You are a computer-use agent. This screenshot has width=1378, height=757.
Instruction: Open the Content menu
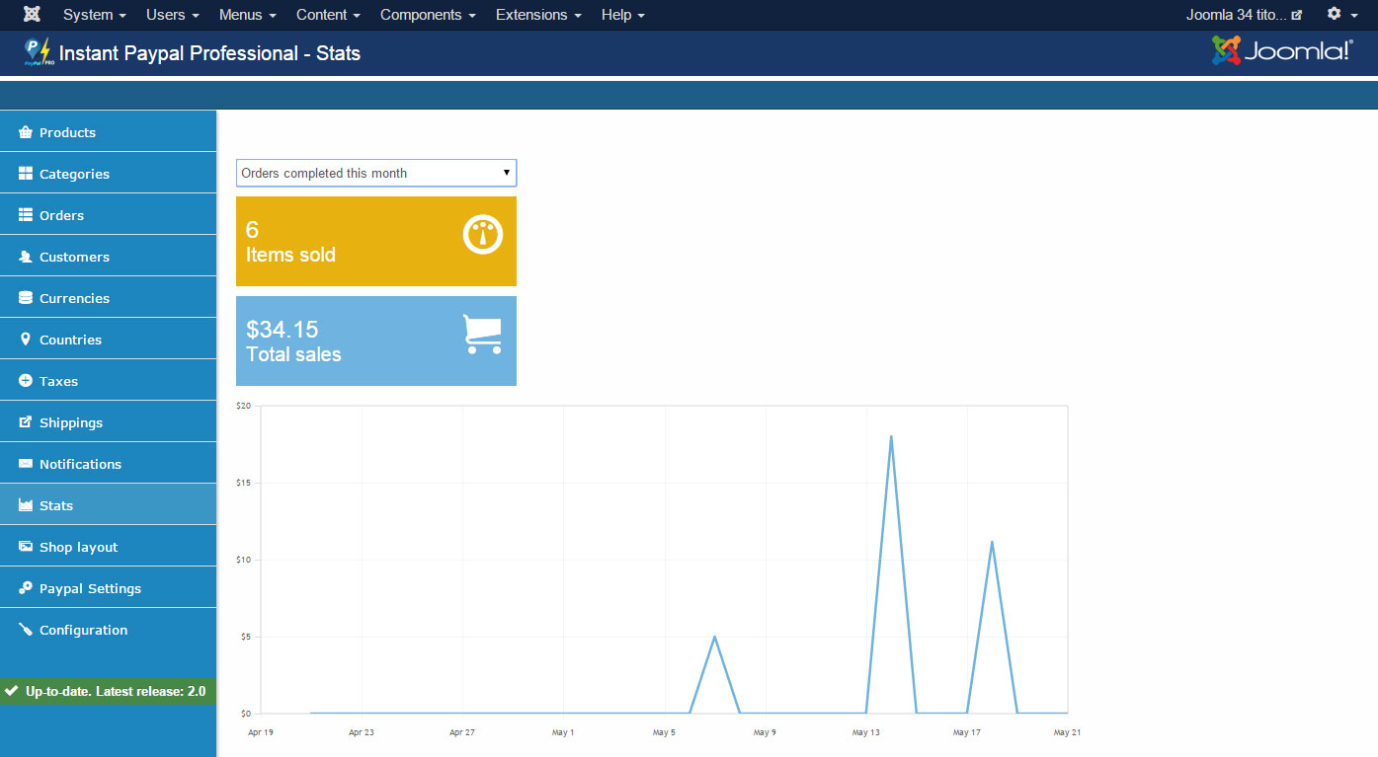[328, 15]
